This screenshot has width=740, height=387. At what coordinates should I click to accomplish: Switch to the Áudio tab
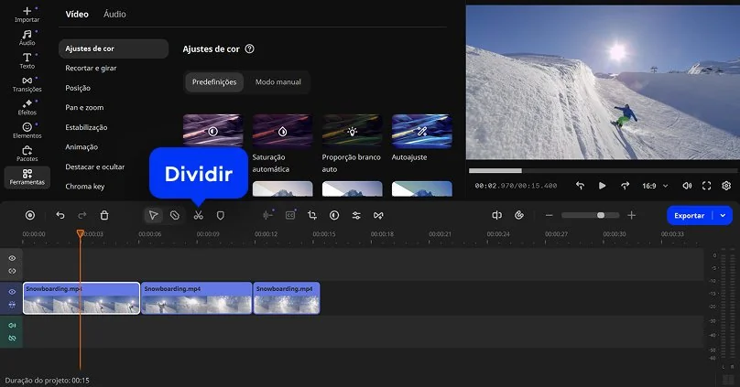click(114, 15)
